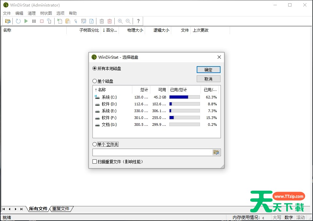Open the 树状图 menu
The image size is (313, 221).
(46, 13)
